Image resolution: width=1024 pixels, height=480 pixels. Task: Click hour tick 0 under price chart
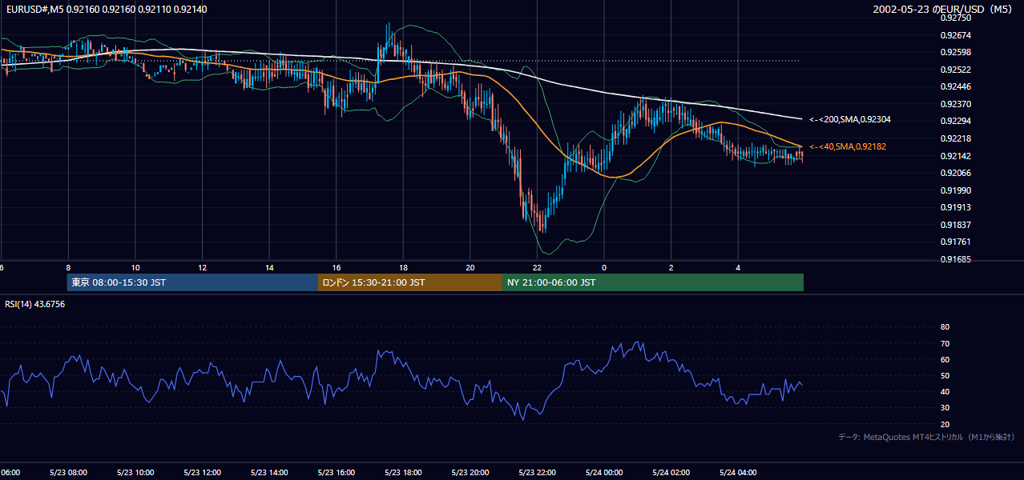click(604, 267)
